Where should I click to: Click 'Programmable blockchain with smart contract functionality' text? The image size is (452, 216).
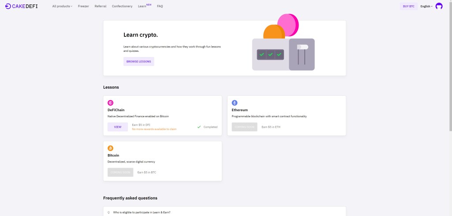click(x=269, y=116)
